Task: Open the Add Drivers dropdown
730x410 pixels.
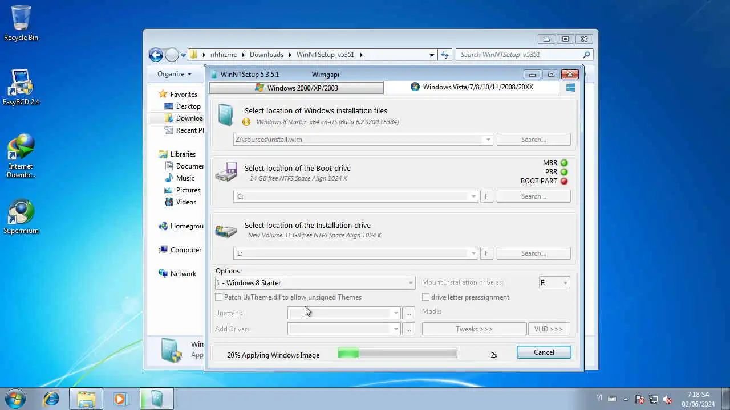Action: [x=396, y=329]
